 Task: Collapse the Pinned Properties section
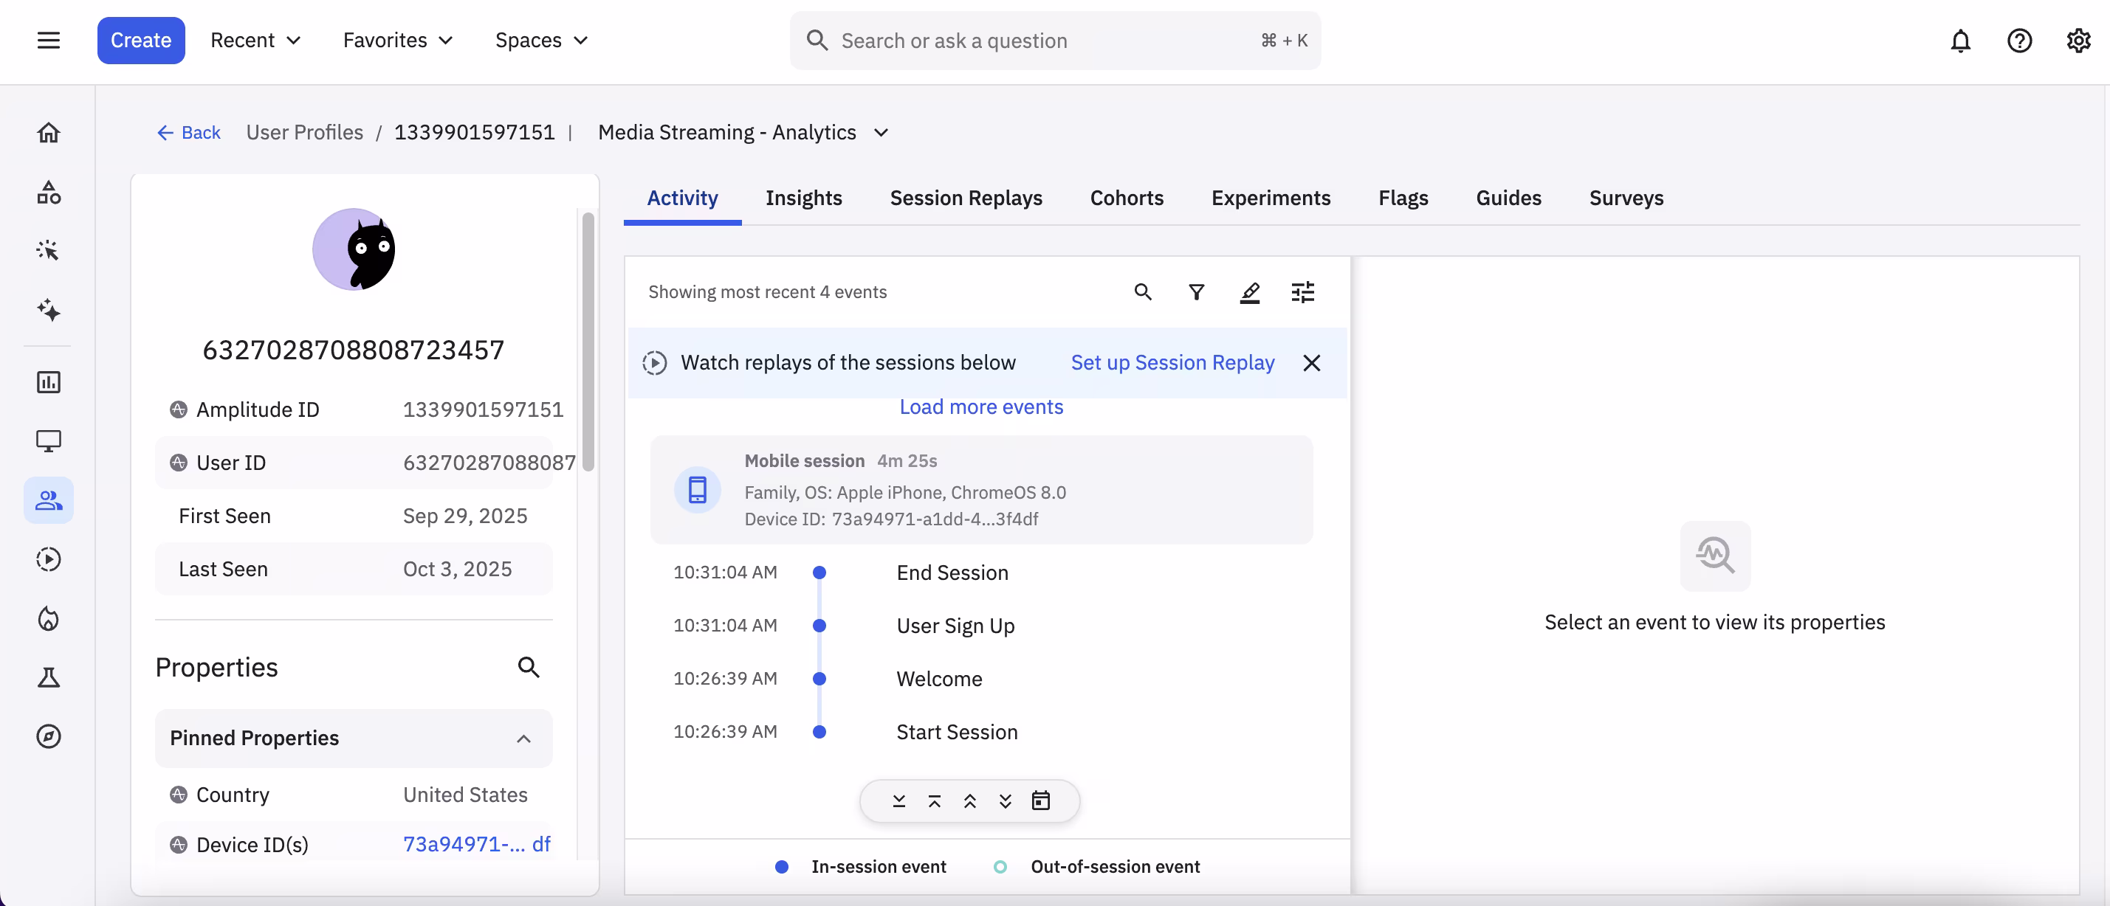pos(523,739)
